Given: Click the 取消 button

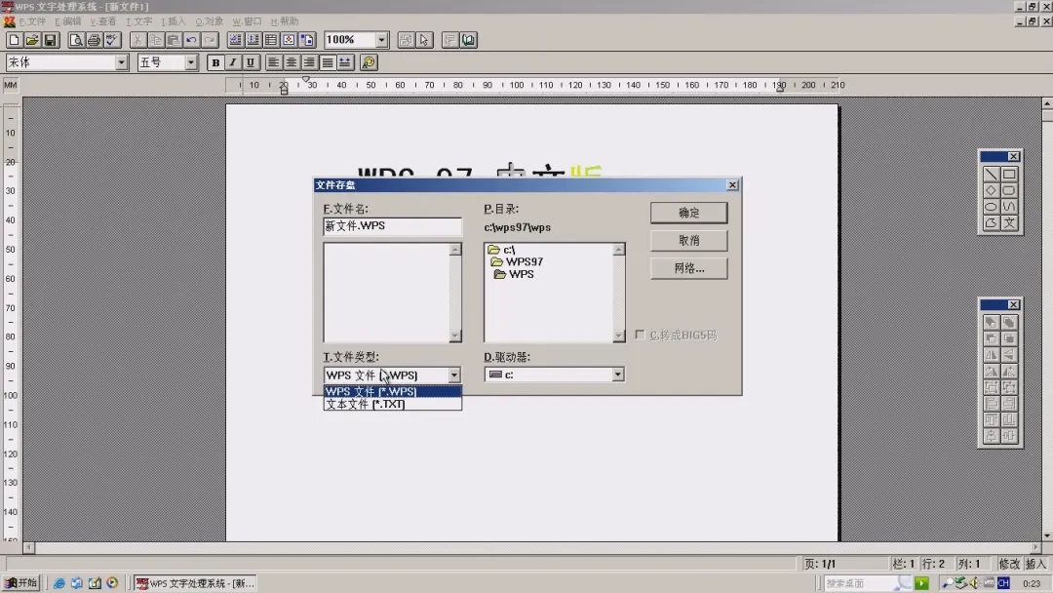Looking at the screenshot, I should pyautogui.click(x=688, y=241).
